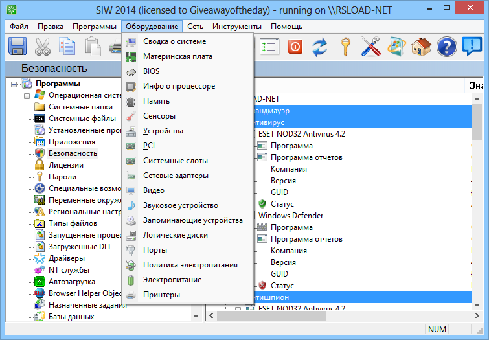Close the open Оборудование menu

click(152, 27)
